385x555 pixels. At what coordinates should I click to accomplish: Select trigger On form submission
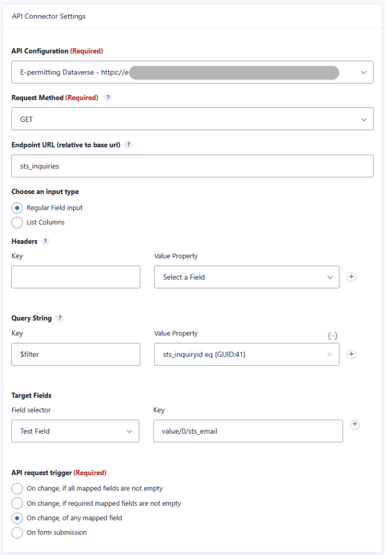point(17,532)
